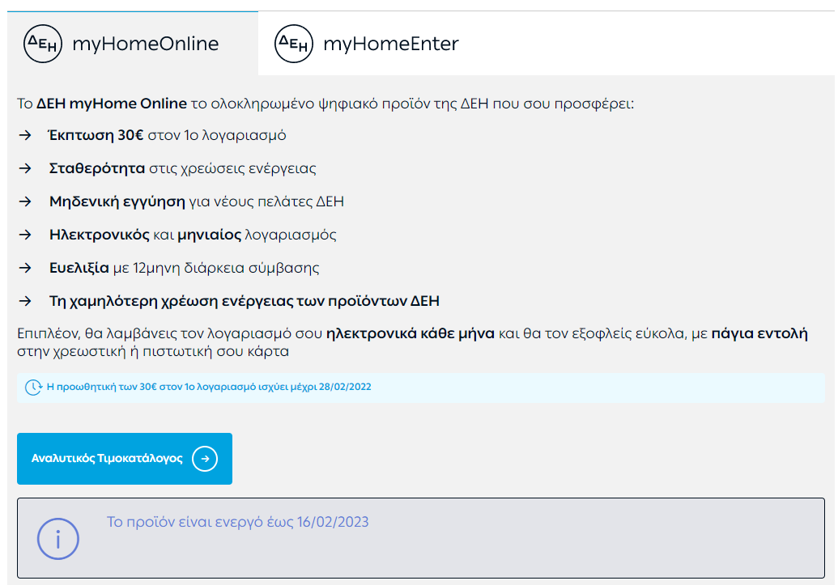Click the circled arrow in the Τιμοκατάλογος button
This screenshot has height=585, width=838.
205,459
